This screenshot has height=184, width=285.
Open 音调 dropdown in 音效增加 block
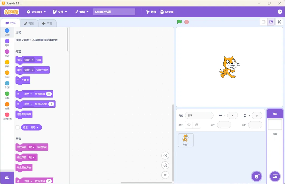(x=28, y=181)
